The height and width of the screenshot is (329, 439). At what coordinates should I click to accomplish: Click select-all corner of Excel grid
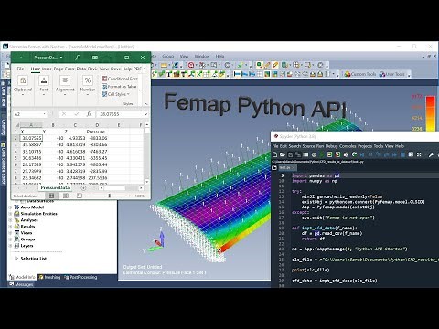[x=16, y=125]
